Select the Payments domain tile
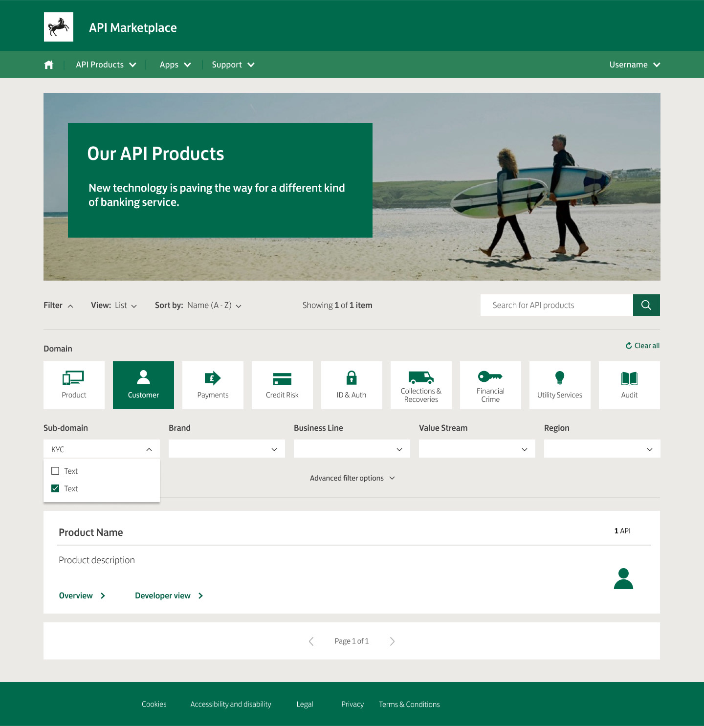Image resolution: width=704 pixels, height=726 pixels. point(213,385)
